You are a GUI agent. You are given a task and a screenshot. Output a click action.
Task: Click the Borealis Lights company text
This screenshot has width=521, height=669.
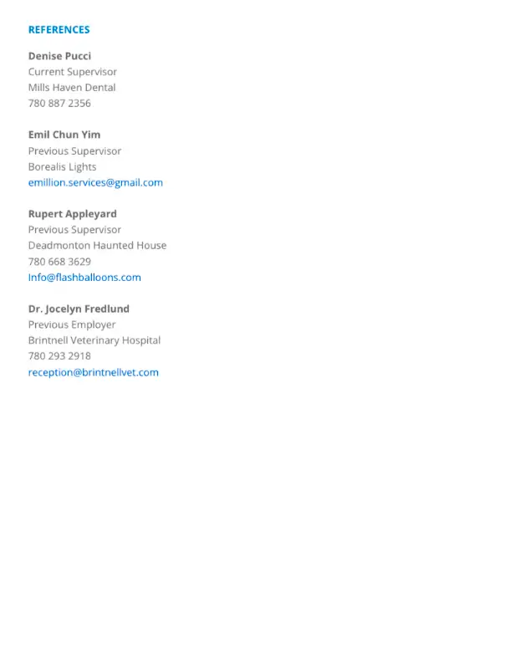(62, 166)
